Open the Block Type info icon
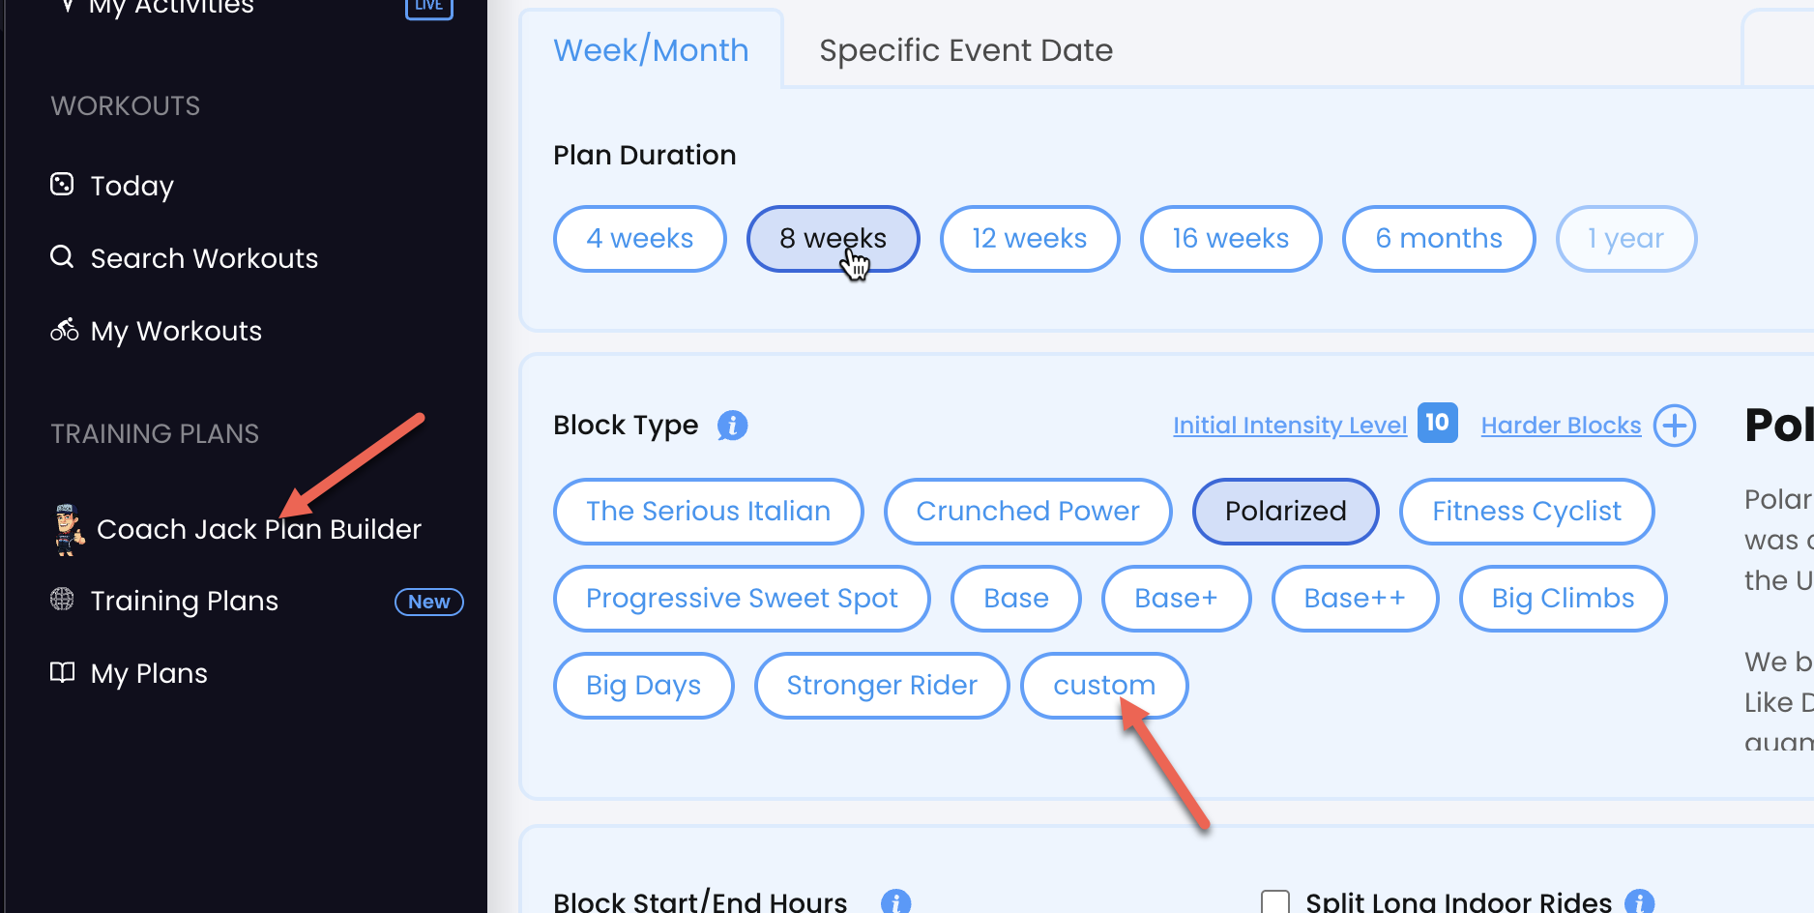1814x913 pixels. (732, 425)
